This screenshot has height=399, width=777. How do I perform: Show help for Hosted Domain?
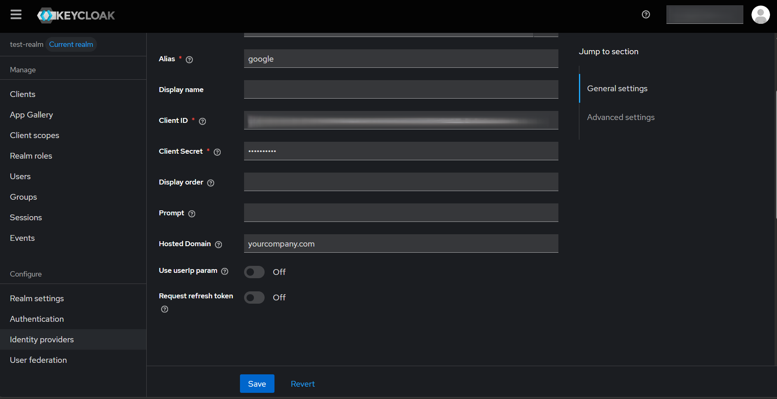pyautogui.click(x=219, y=244)
